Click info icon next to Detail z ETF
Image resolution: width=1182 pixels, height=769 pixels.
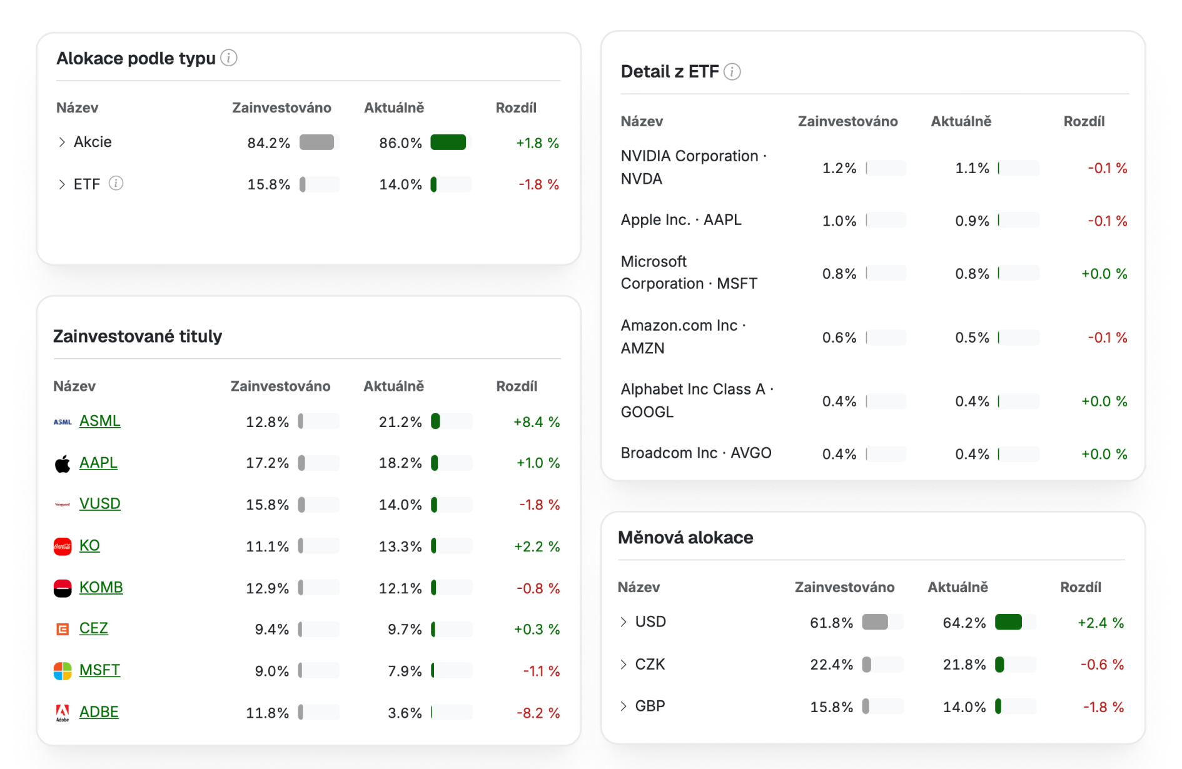coord(732,72)
